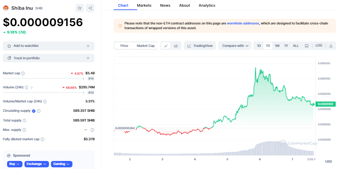Click the star favorite icon
Screen dimensions: 340x169
79,8
